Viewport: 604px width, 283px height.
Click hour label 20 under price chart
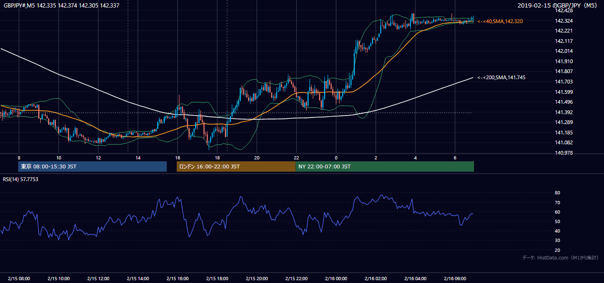[x=257, y=158]
